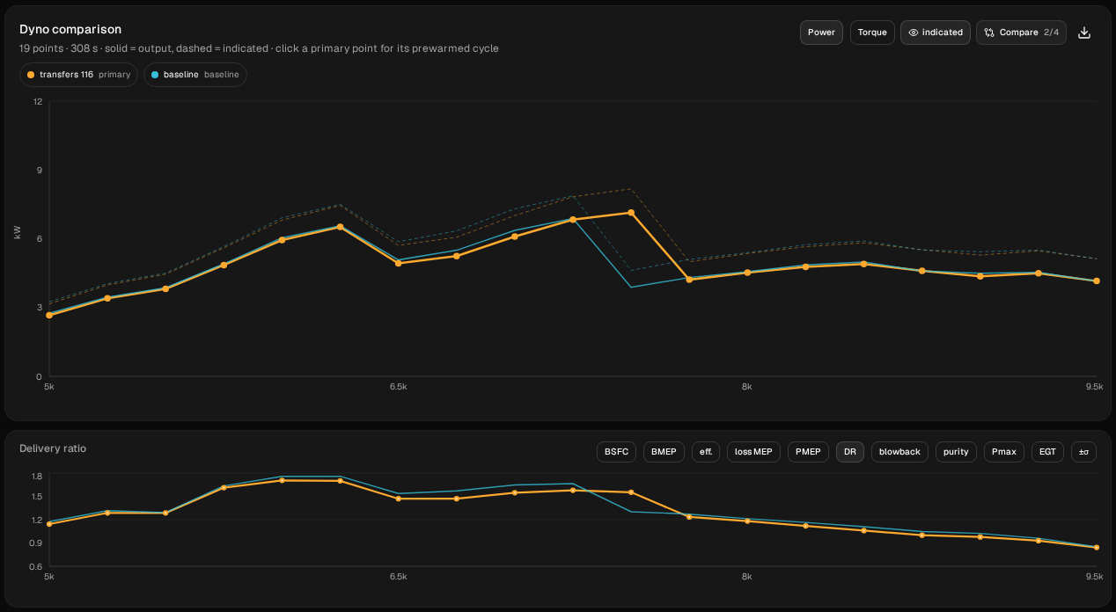Viewport: 1116px width, 612px height.
Task: Click the first power point at 5k
Action: pyautogui.click(x=49, y=315)
